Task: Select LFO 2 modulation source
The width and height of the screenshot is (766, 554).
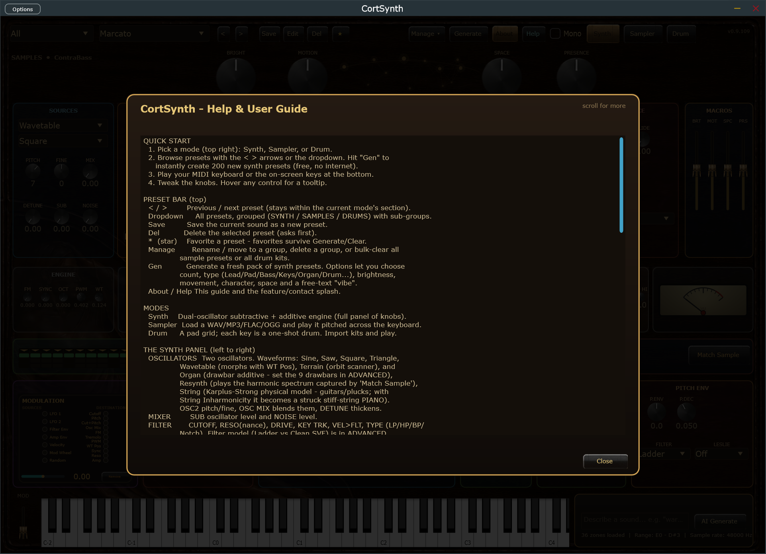Action: 45,421
